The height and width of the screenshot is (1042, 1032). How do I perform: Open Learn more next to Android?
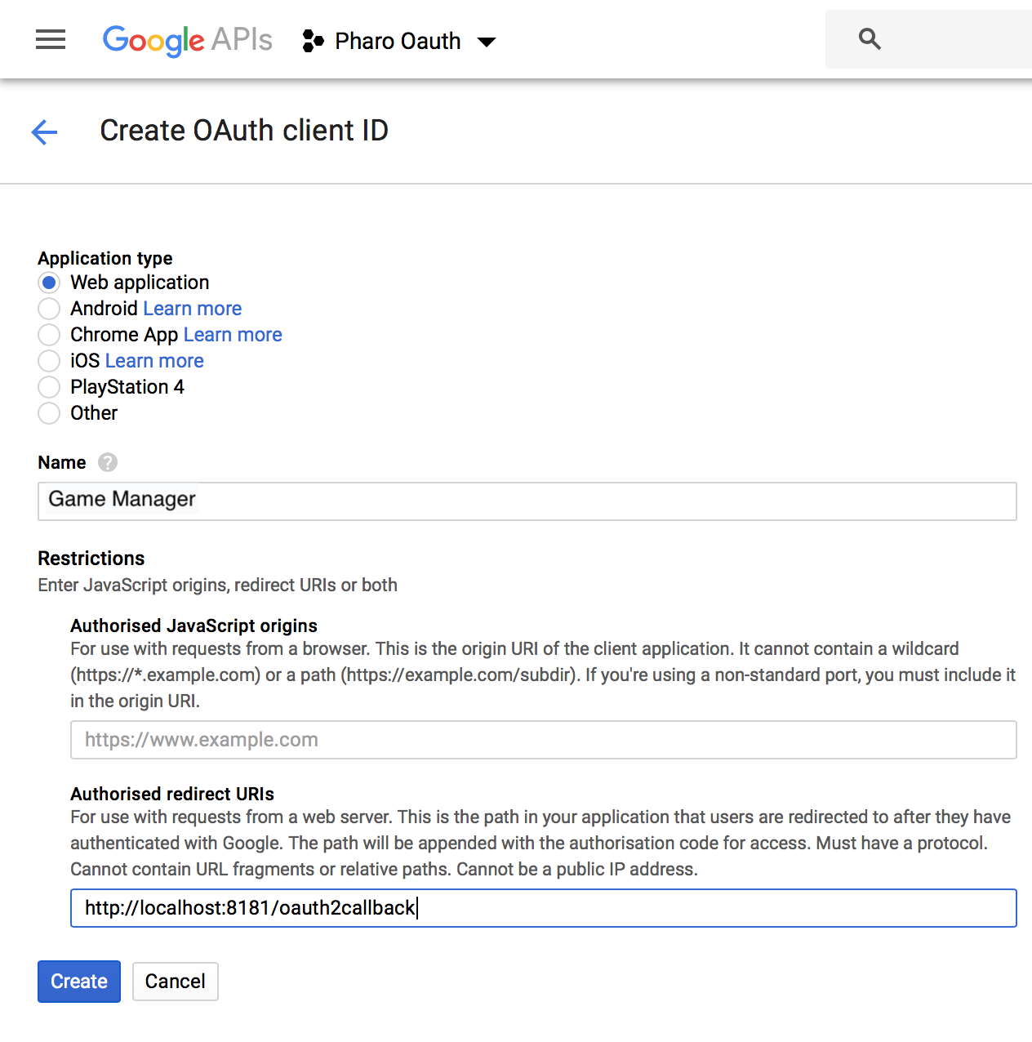(192, 309)
